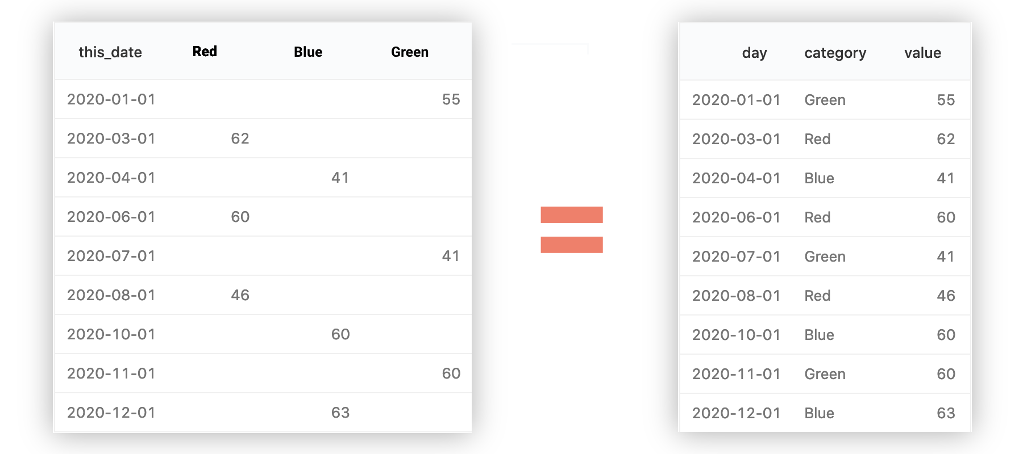Image resolution: width=1023 pixels, height=454 pixels.
Task: Select the value 63 under the Blue column
Action: point(340,413)
